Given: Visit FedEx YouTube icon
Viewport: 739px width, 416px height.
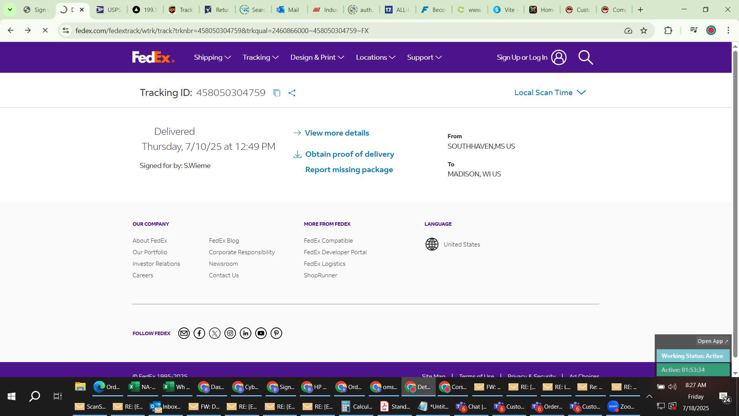Looking at the screenshot, I should coord(261,333).
